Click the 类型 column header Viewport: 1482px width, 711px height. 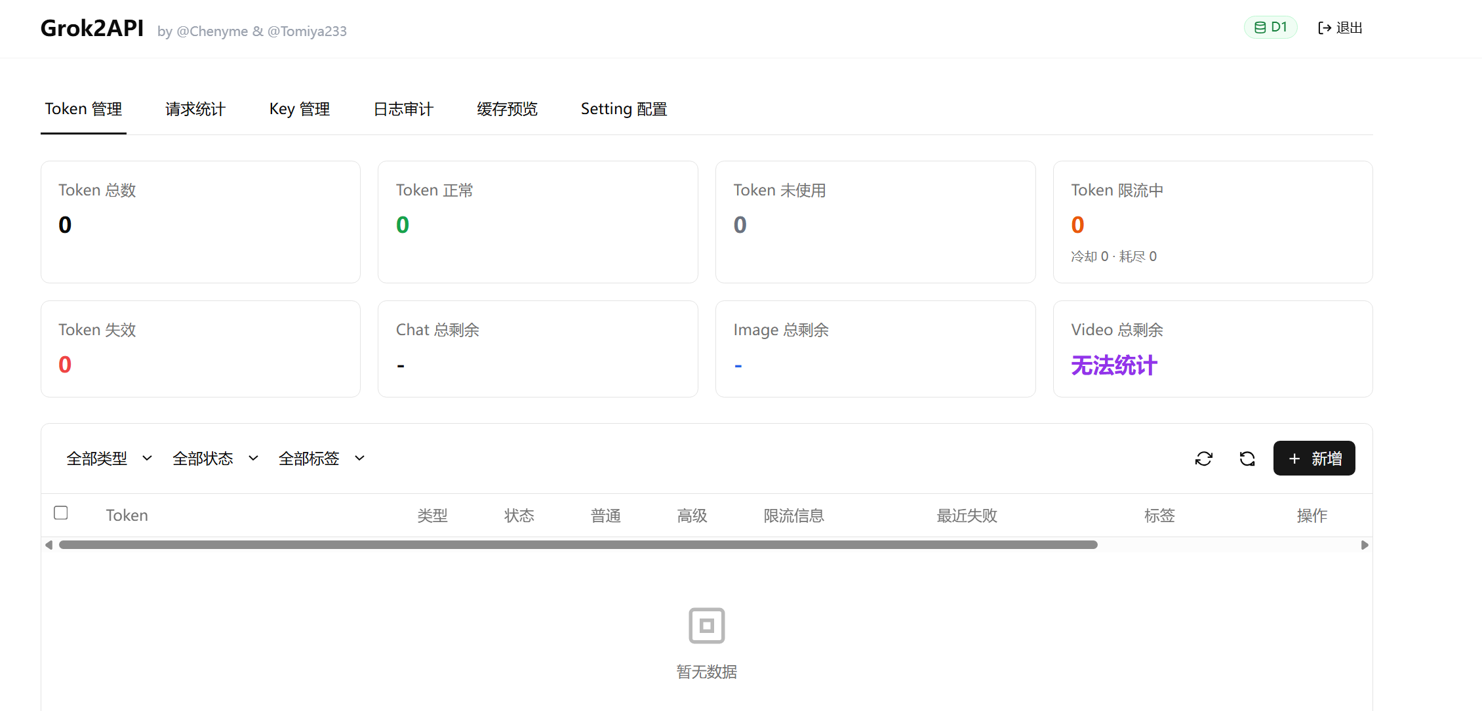point(433,516)
